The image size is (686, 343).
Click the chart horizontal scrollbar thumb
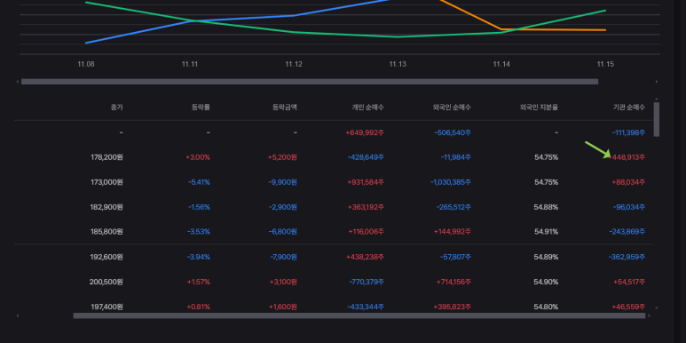(310, 82)
